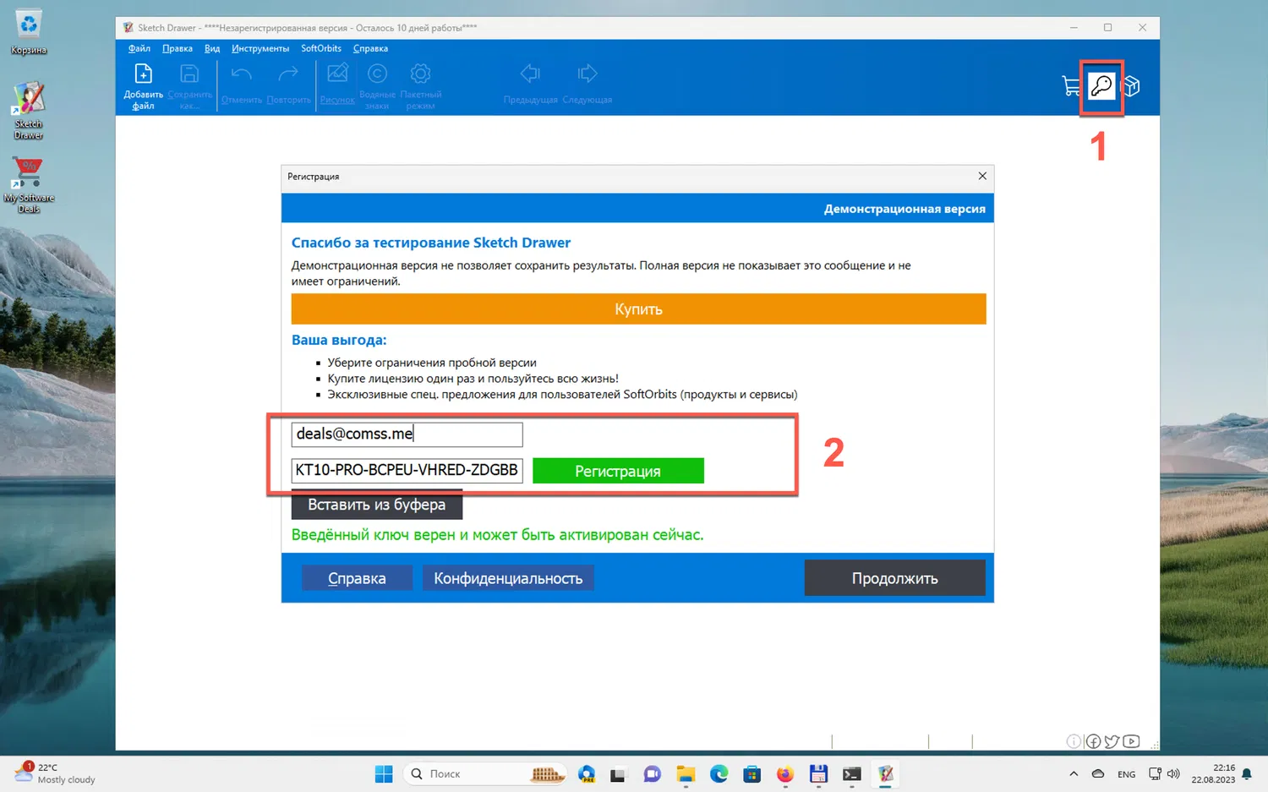
Task: Open the 22:16 clock and date
Action: [x=1213, y=773]
